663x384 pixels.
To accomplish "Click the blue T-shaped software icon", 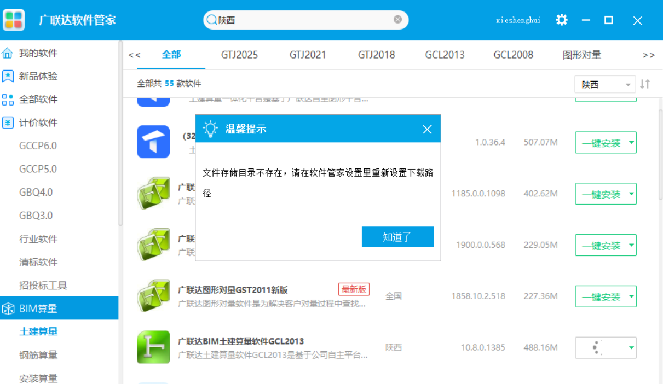I will [x=153, y=142].
